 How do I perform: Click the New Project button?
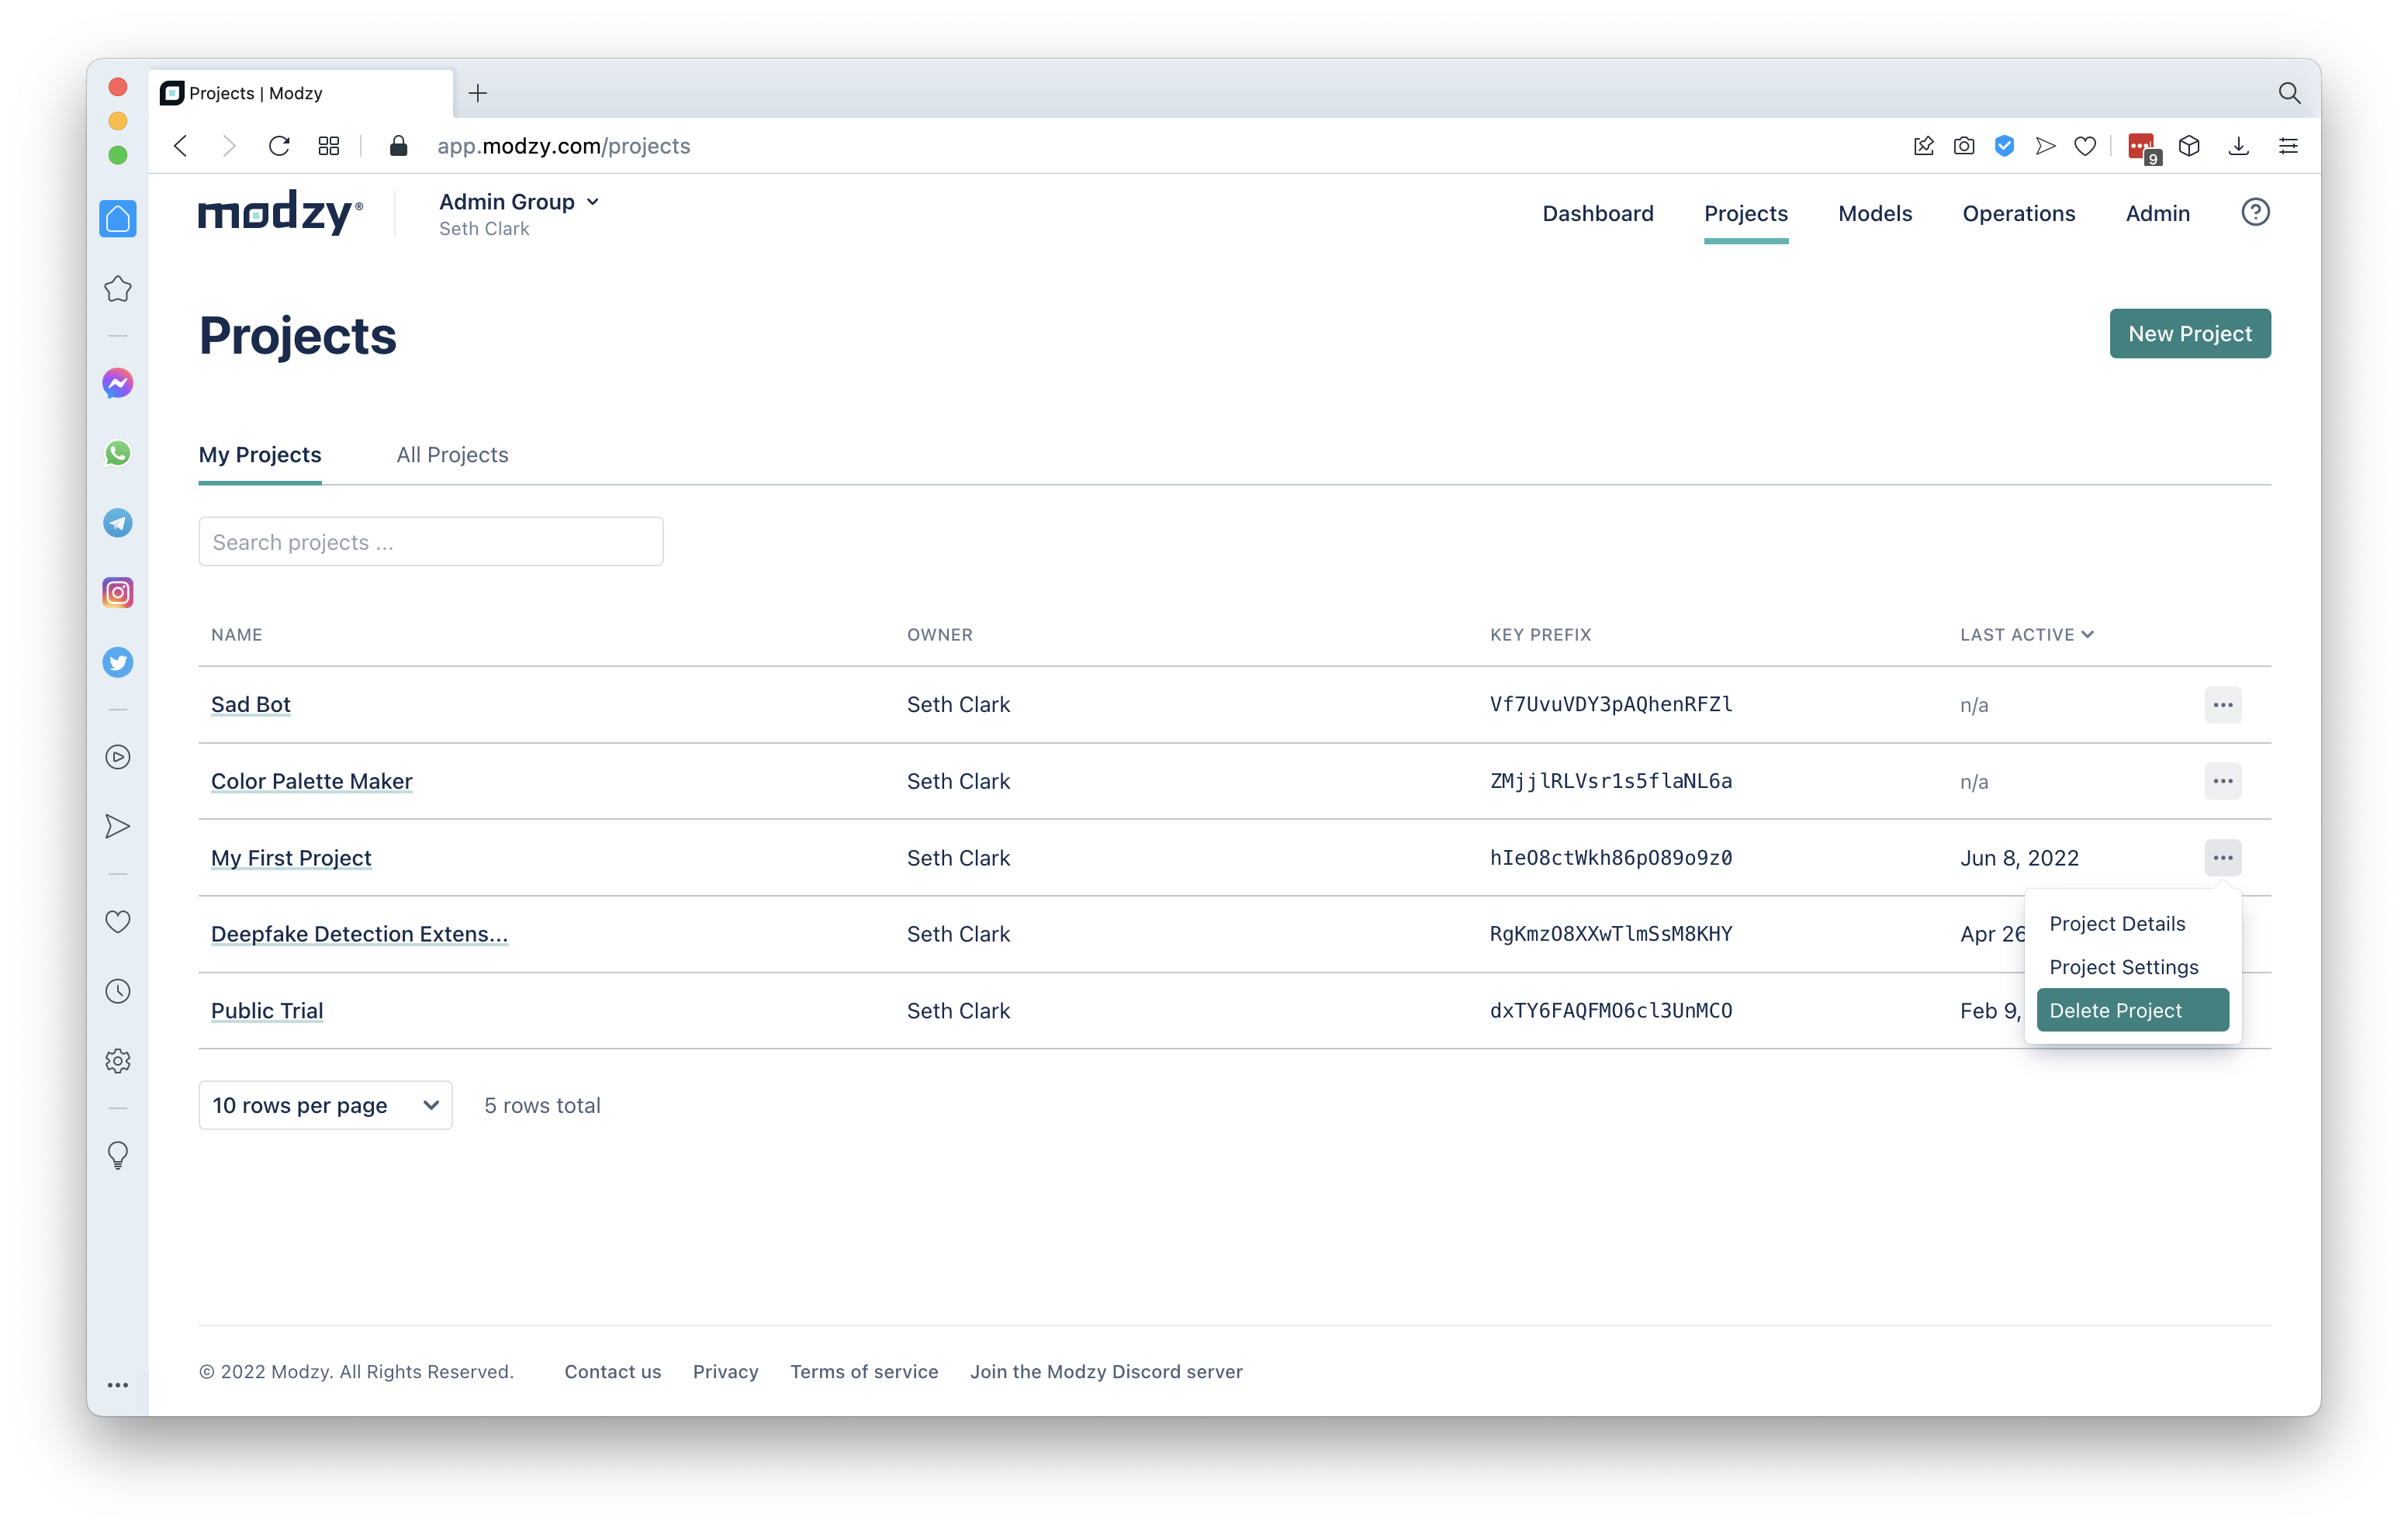point(2189,334)
